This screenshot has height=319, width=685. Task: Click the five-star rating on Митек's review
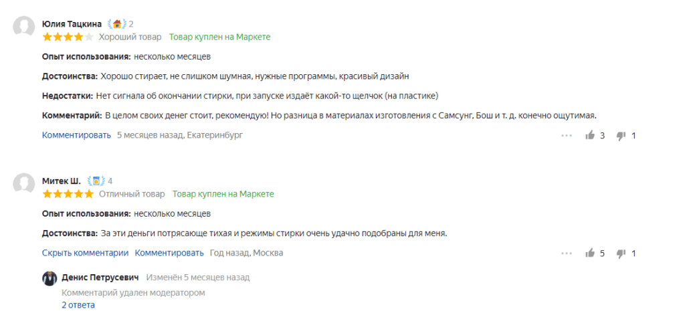tap(68, 194)
